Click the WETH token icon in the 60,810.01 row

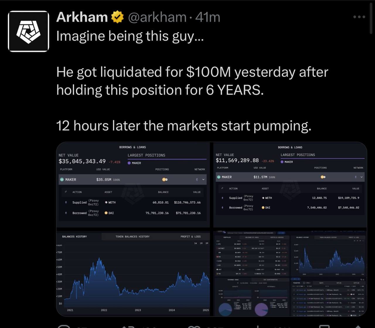(106, 202)
